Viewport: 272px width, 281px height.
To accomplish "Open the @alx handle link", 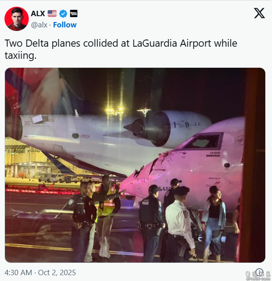I will tap(39, 25).
